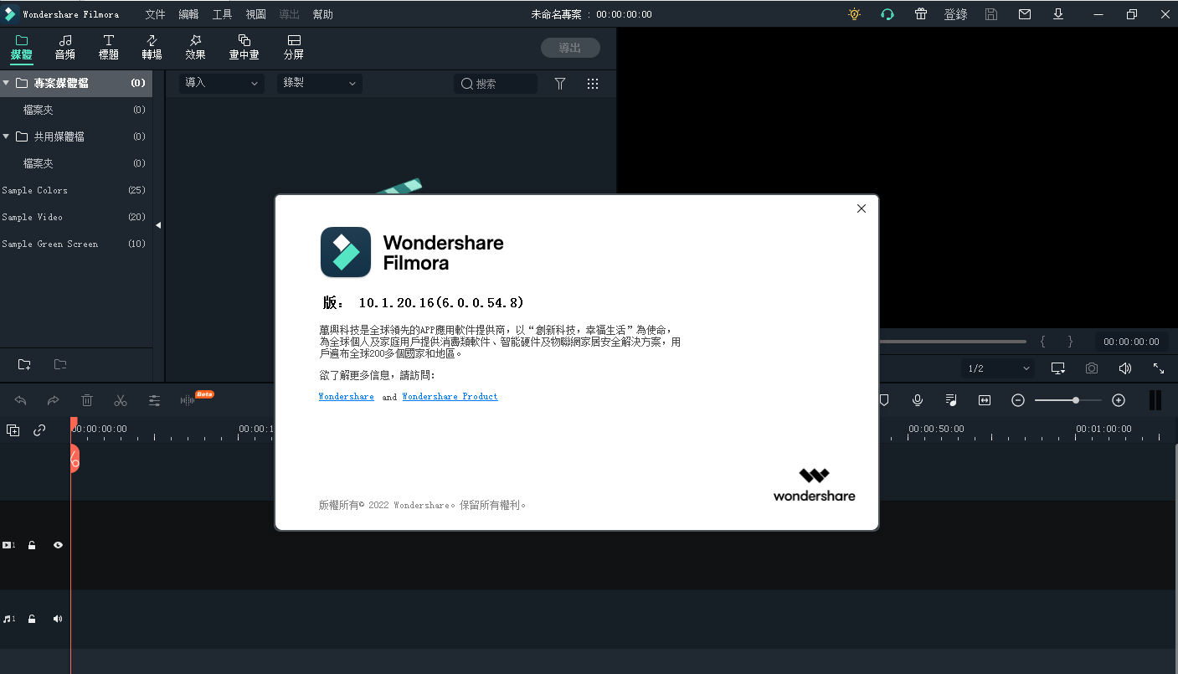Collapse the 共用媒體檔 folder tree
This screenshot has height=674, width=1178.
point(6,136)
